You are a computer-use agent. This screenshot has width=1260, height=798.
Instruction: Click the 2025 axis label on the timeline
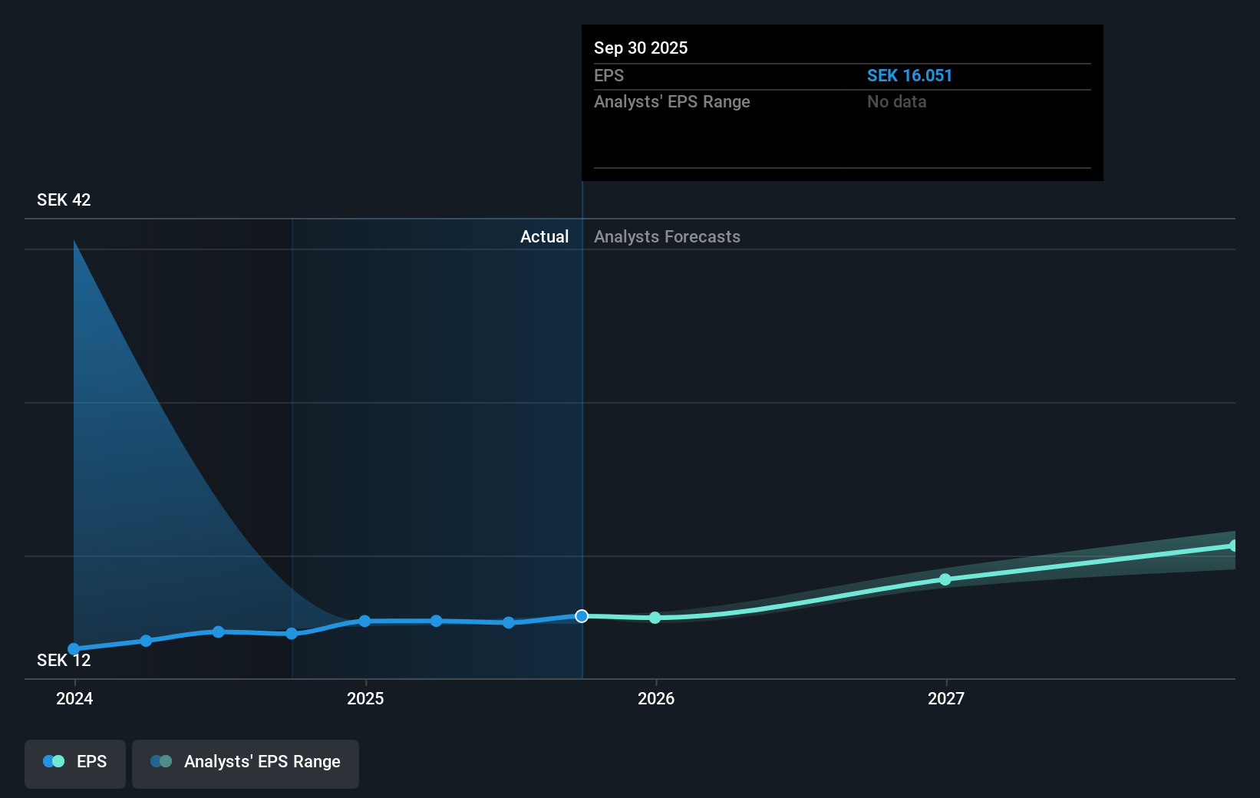(x=365, y=699)
